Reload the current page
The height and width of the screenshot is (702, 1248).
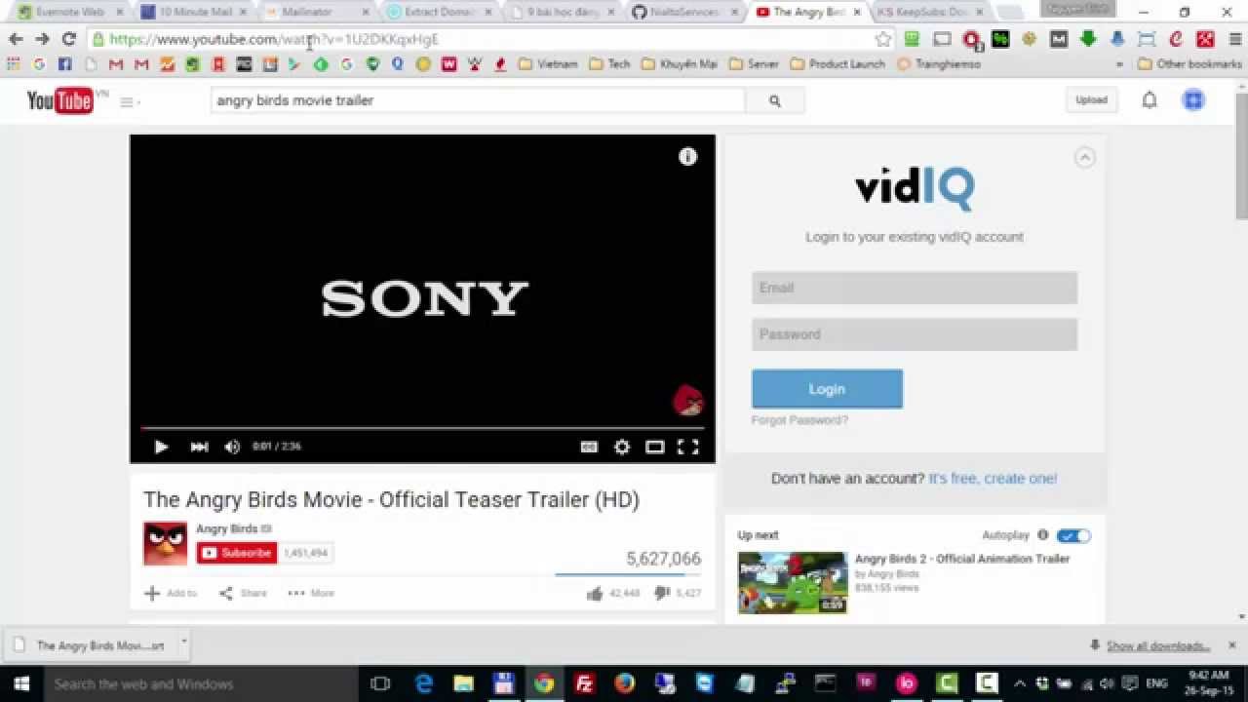[68, 39]
